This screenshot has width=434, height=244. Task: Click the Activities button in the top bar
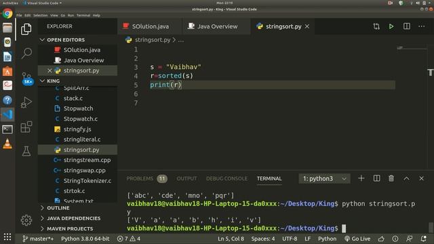(x=10, y=3)
